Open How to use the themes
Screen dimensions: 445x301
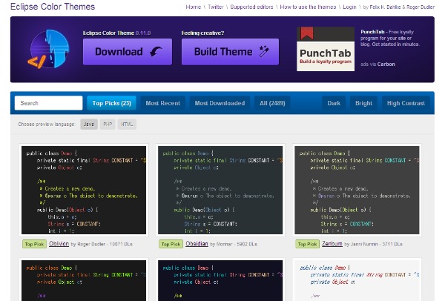click(308, 7)
